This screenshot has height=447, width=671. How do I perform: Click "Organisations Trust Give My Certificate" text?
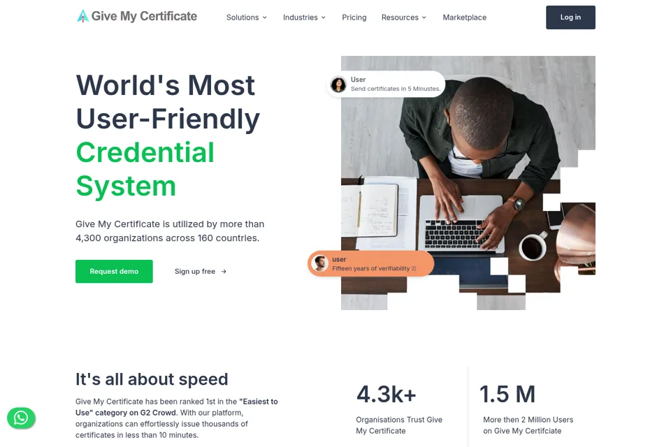pos(399,425)
